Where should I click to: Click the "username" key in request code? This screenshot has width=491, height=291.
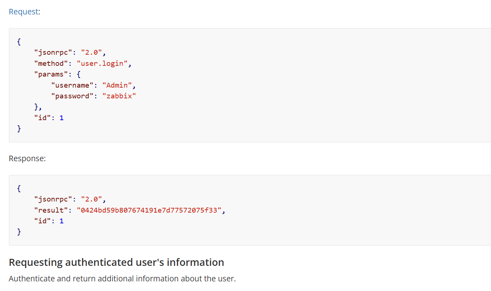click(x=72, y=85)
